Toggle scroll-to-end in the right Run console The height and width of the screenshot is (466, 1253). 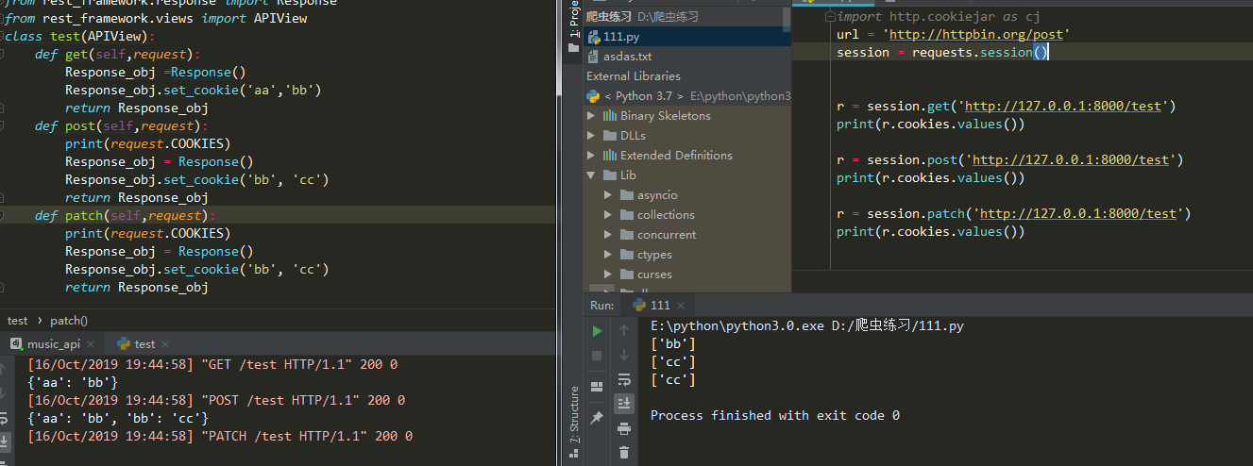pyautogui.click(x=624, y=404)
